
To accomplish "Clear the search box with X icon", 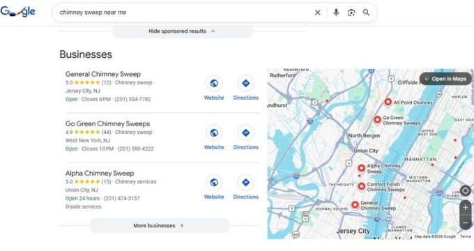I will pyautogui.click(x=317, y=13).
